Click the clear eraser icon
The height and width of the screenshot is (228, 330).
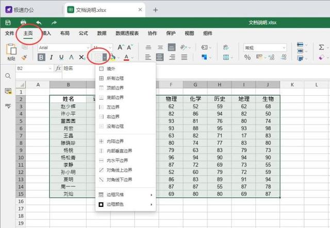[321, 57]
